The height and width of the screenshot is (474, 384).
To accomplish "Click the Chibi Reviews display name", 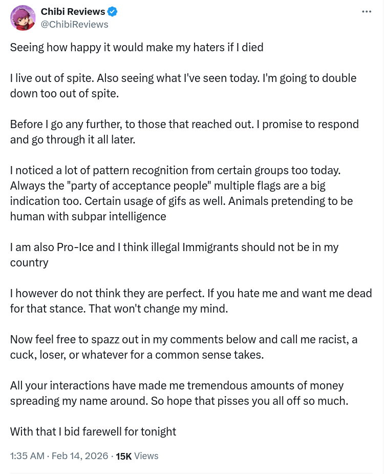I will tap(73, 11).
